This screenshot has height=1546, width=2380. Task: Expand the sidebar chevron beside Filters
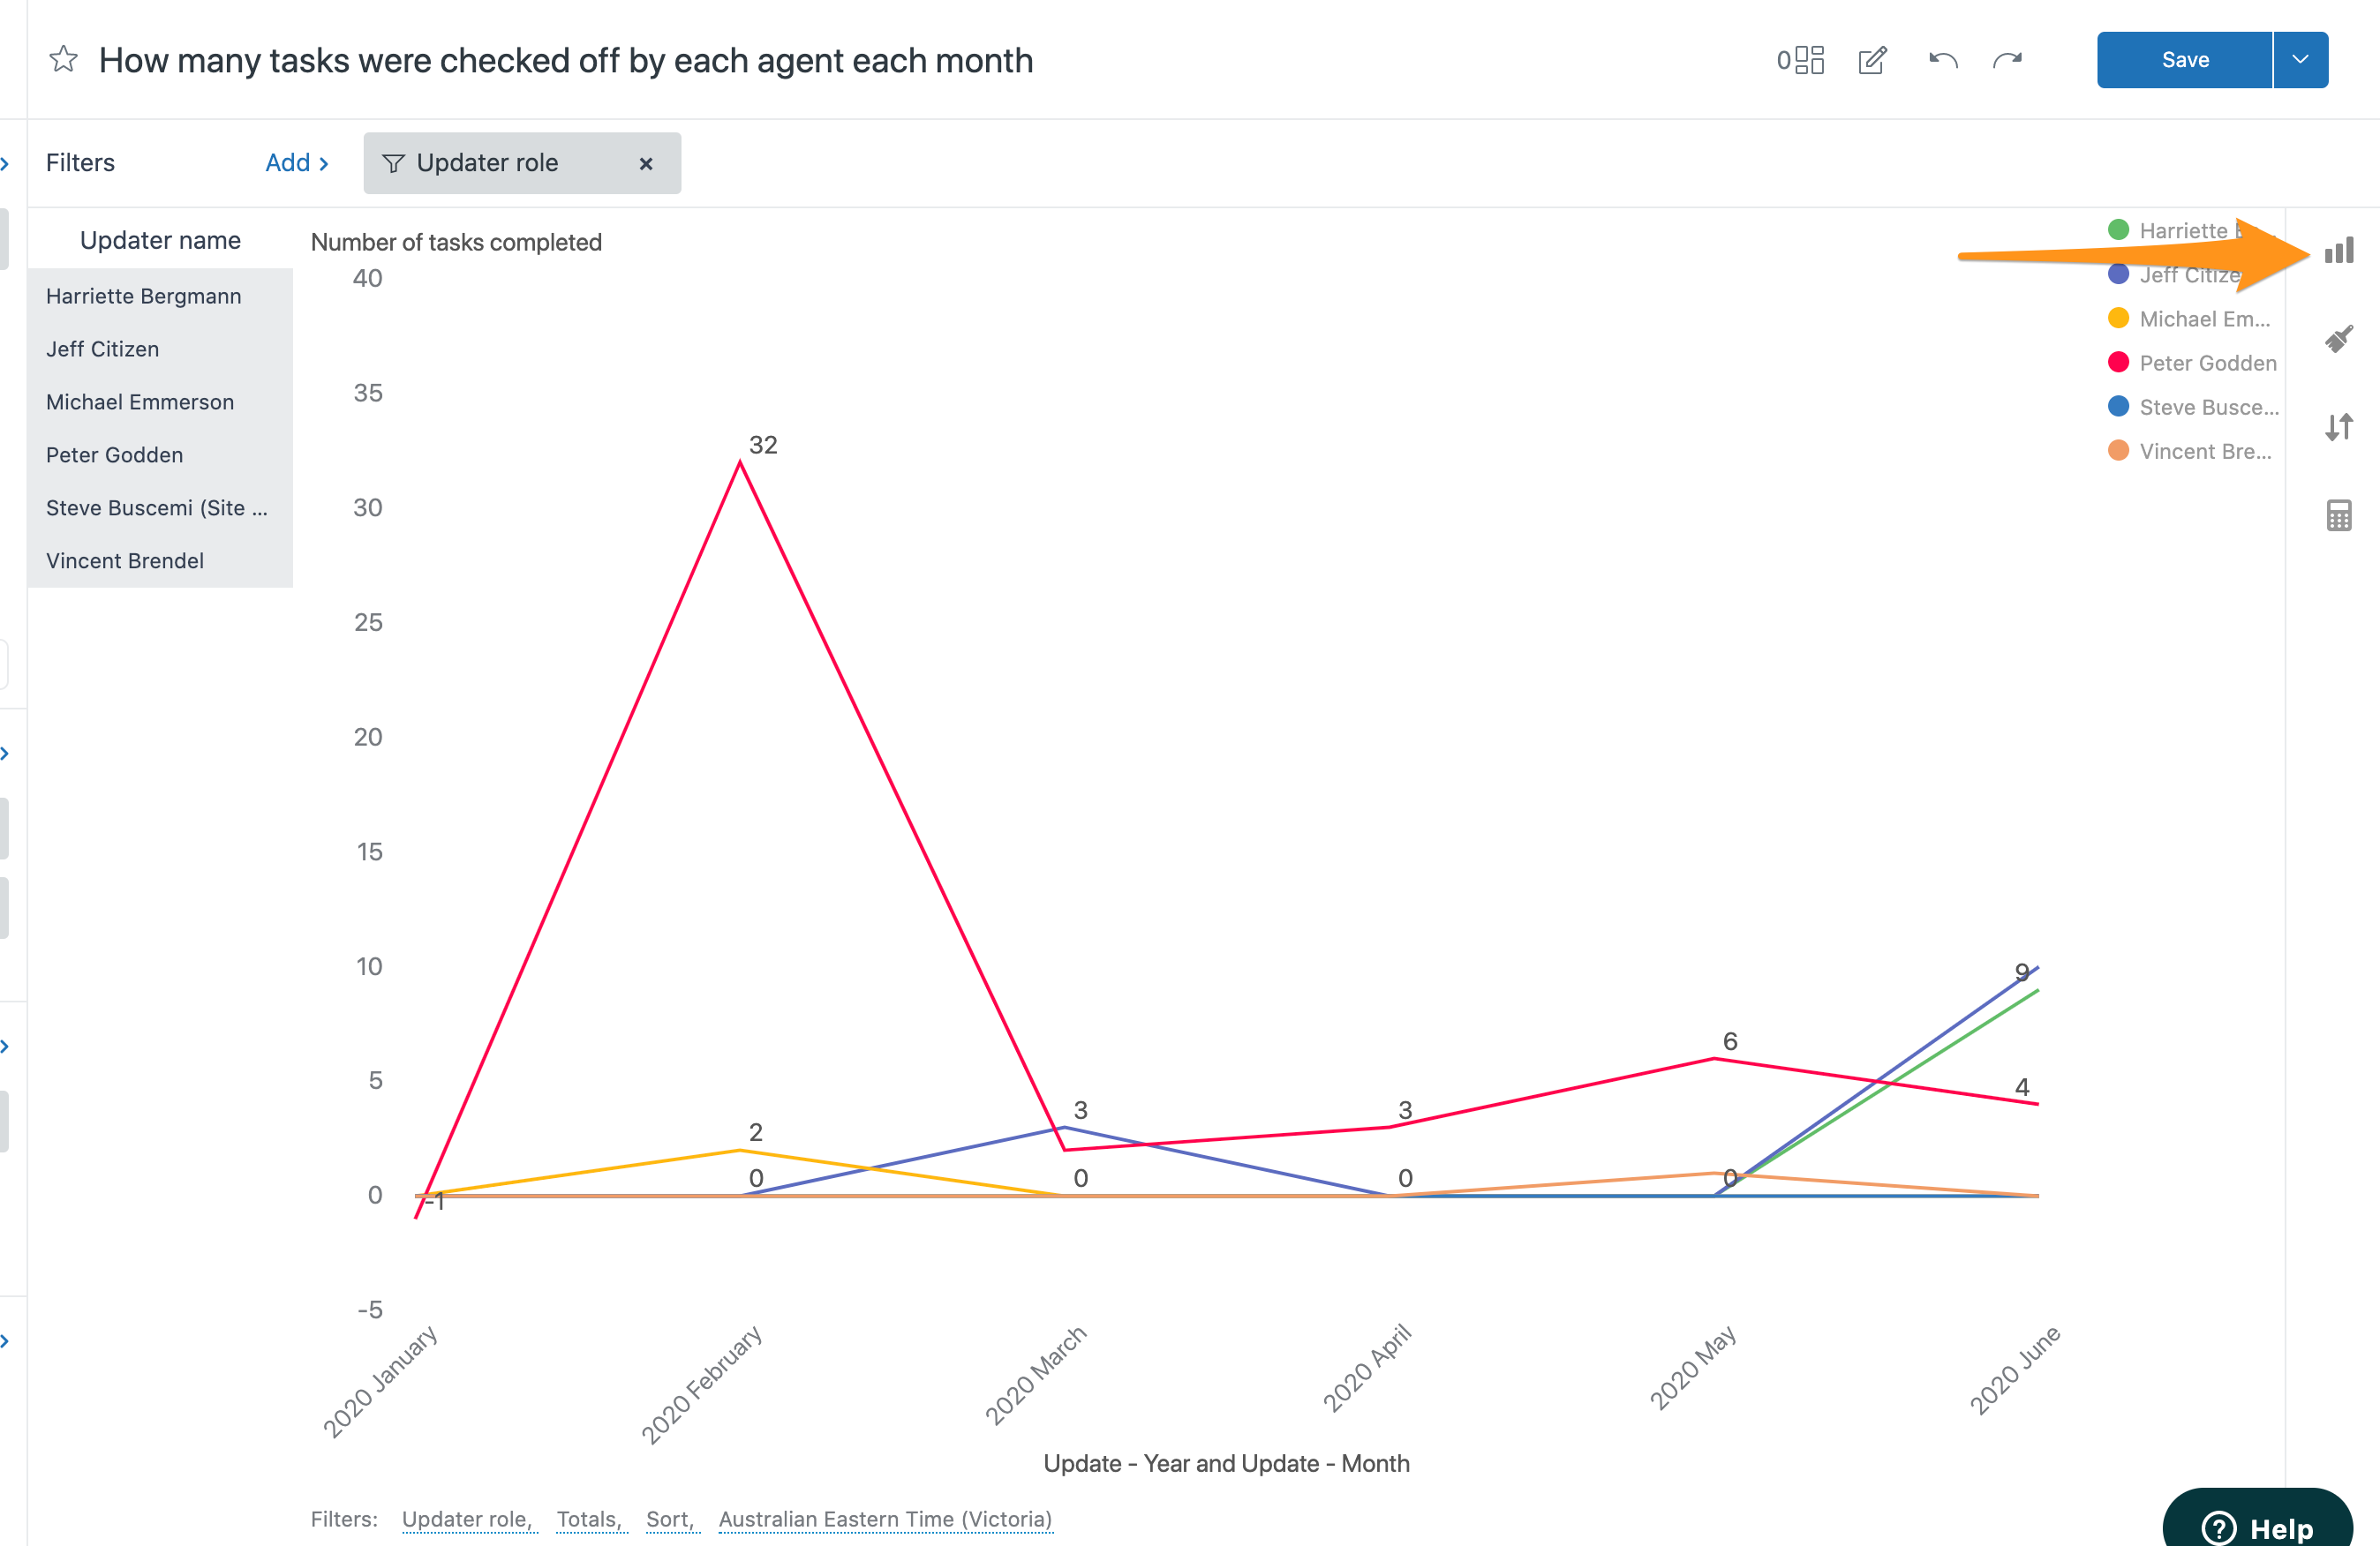(x=5, y=163)
